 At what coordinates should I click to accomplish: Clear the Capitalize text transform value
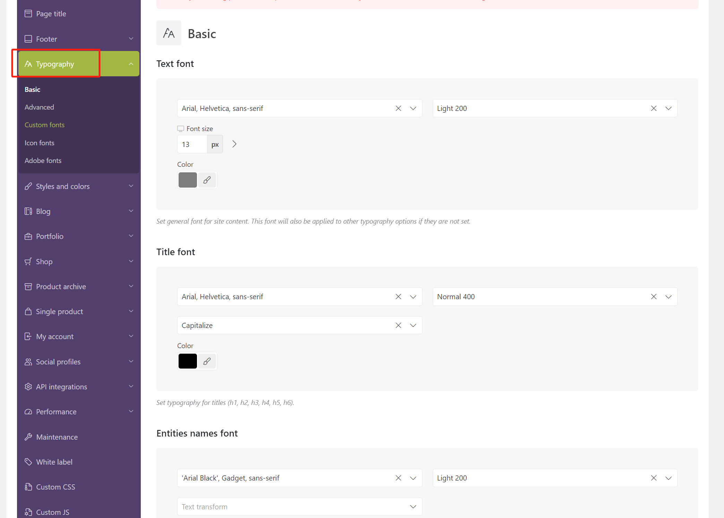point(398,325)
